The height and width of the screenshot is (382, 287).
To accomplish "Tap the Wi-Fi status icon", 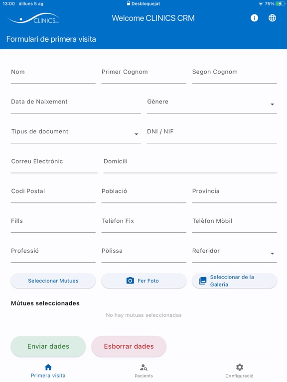I will click(x=261, y=4).
